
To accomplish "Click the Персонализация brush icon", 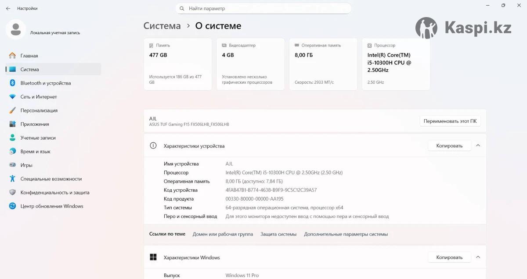I will tap(12, 110).
